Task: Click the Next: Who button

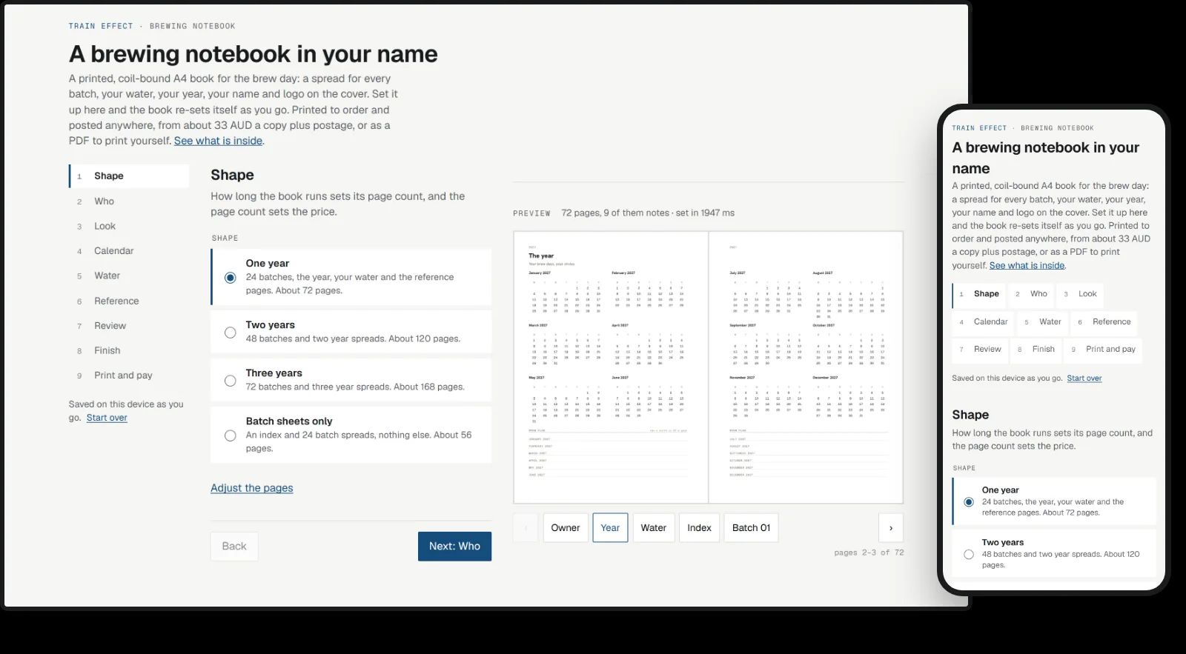Action: [454, 547]
